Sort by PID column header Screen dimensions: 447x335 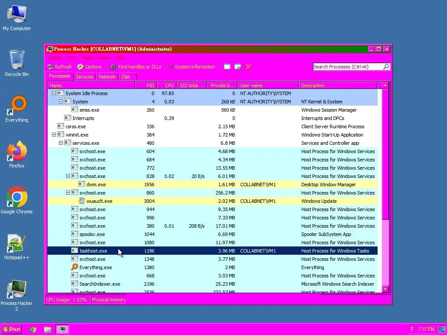pos(146,85)
